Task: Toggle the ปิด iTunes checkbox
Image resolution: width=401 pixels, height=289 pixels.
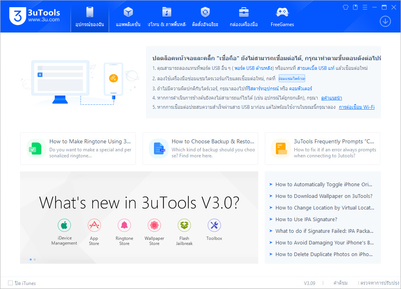Action: click(10, 283)
